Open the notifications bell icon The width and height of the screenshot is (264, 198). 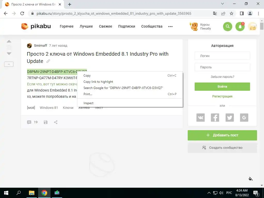pyautogui.click(x=240, y=27)
